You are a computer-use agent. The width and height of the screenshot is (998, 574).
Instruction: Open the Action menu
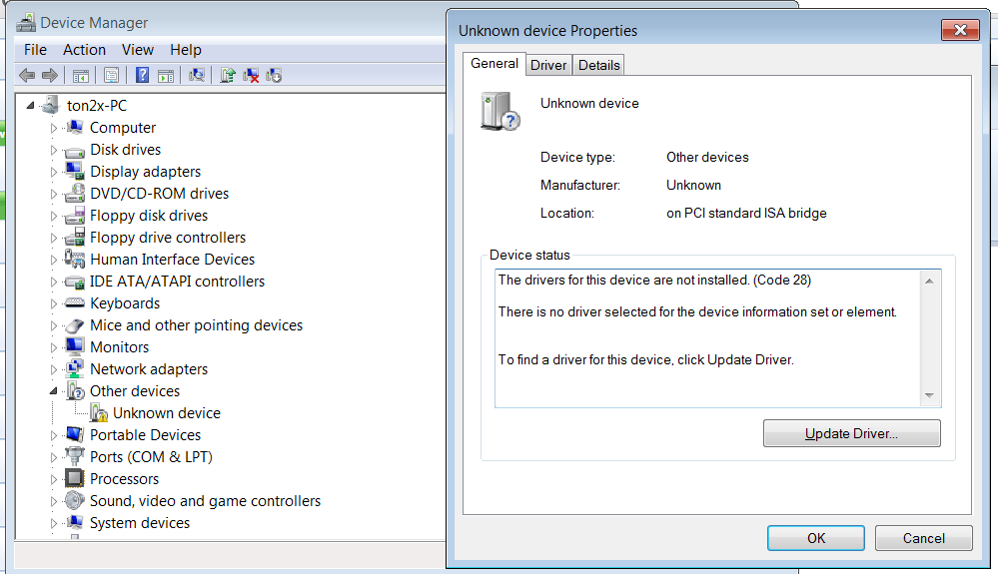click(x=84, y=50)
